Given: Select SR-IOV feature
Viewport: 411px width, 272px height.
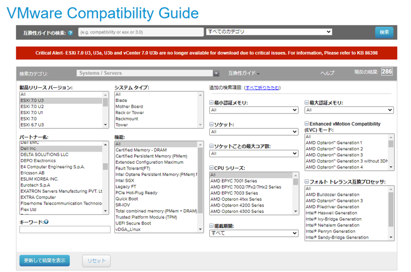Looking at the screenshot, I should pos(156,205).
